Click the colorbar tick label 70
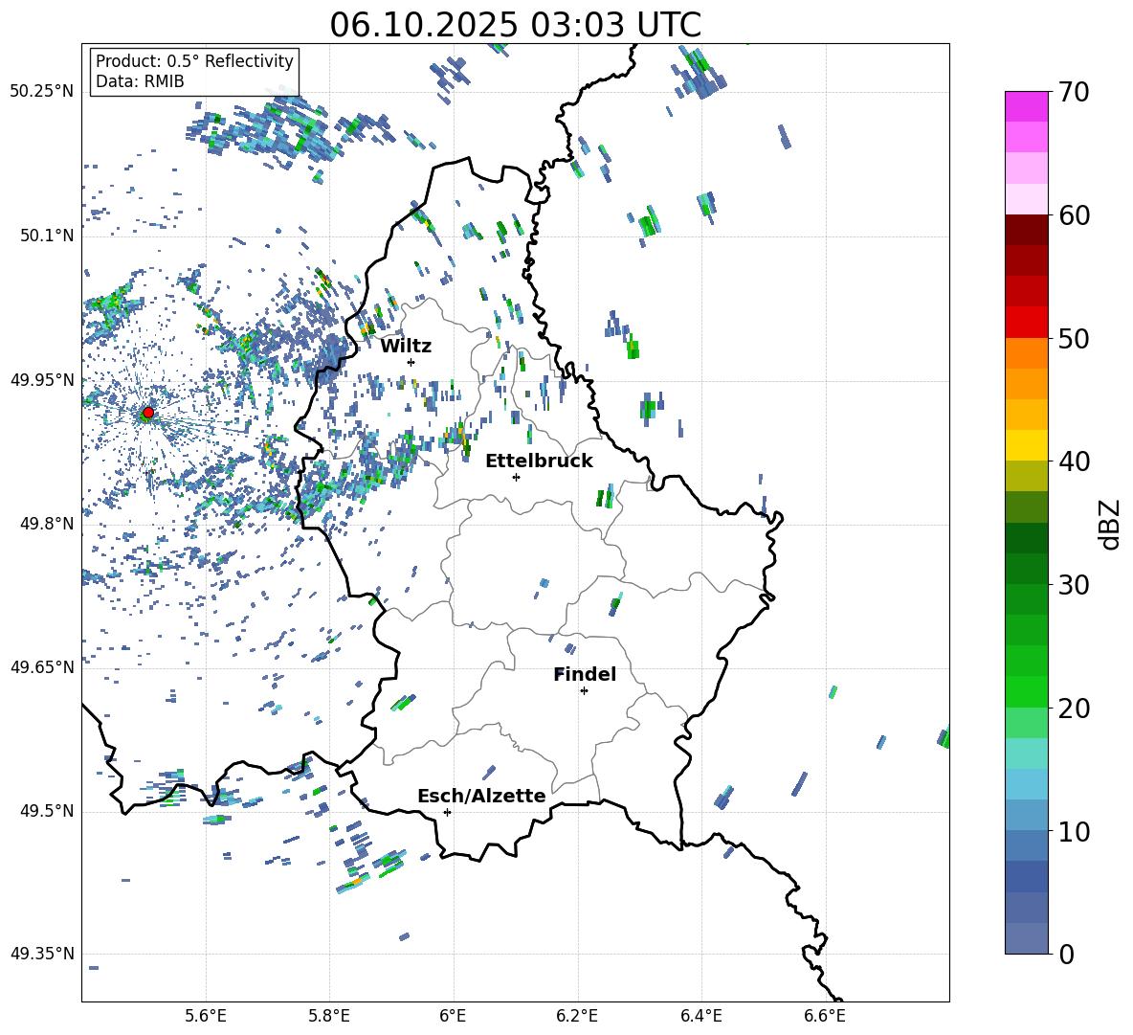 pyautogui.click(x=1075, y=92)
